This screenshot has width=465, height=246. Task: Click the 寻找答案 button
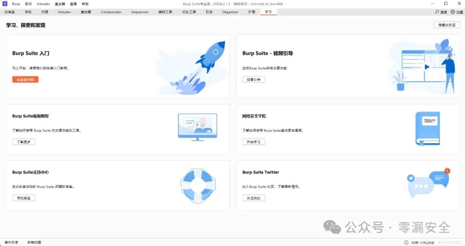coord(24,198)
